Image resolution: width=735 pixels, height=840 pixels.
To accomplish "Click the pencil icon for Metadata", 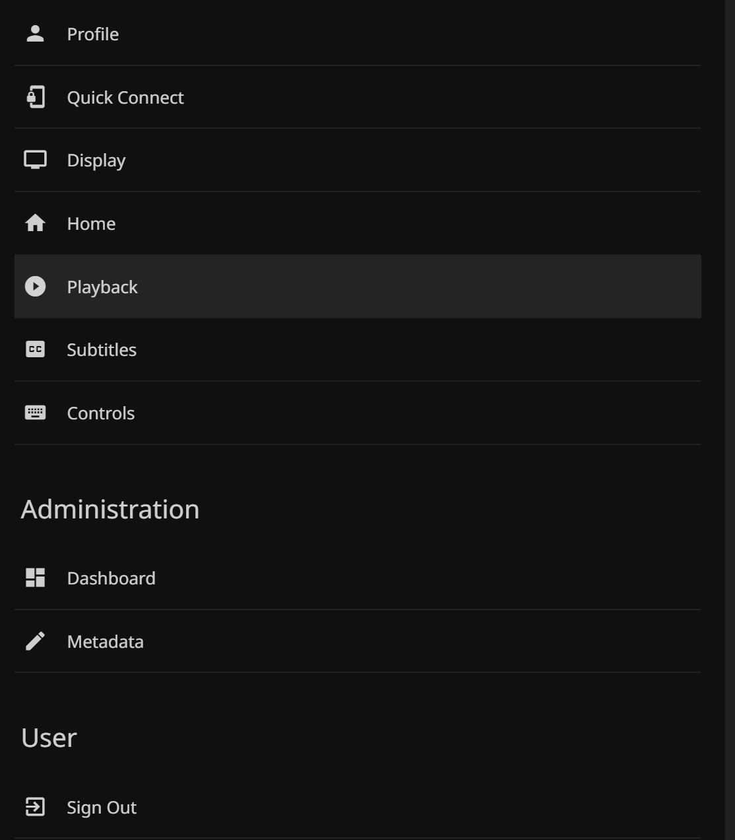I will pyautogui.click(x=35, y=641).
